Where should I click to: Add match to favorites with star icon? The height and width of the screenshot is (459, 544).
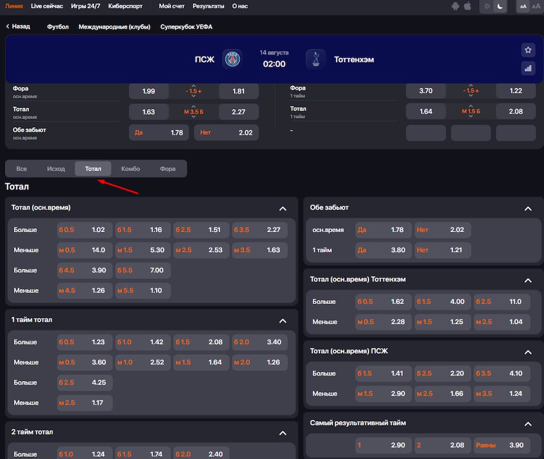(528, 50)
